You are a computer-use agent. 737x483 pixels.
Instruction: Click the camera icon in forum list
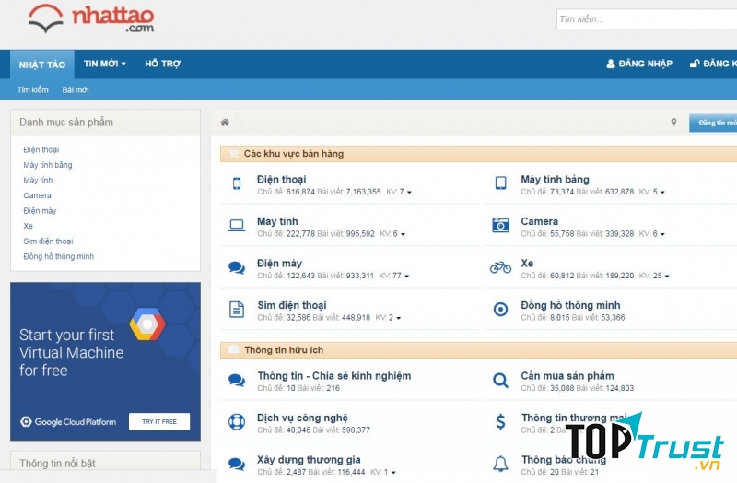coord(500,225)
